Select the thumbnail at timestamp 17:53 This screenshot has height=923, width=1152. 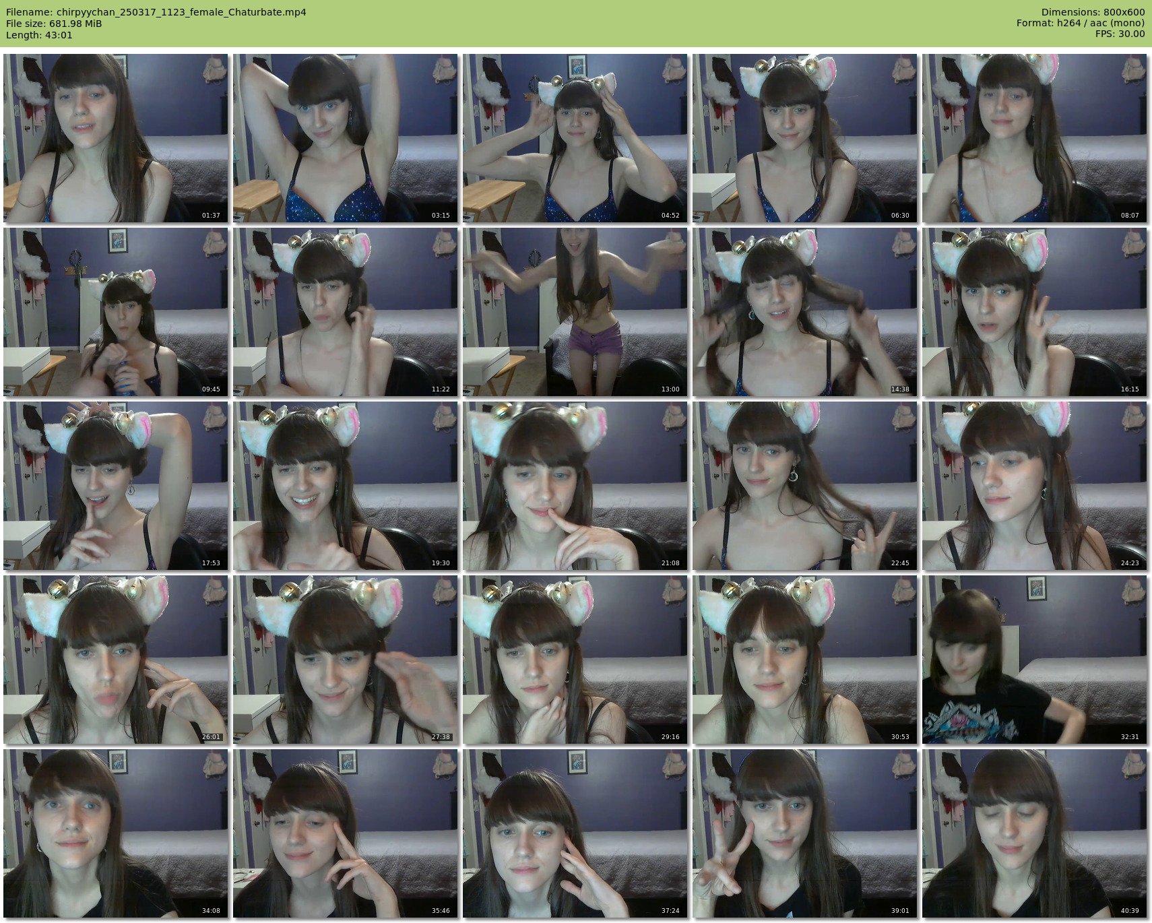click(116, 486)
